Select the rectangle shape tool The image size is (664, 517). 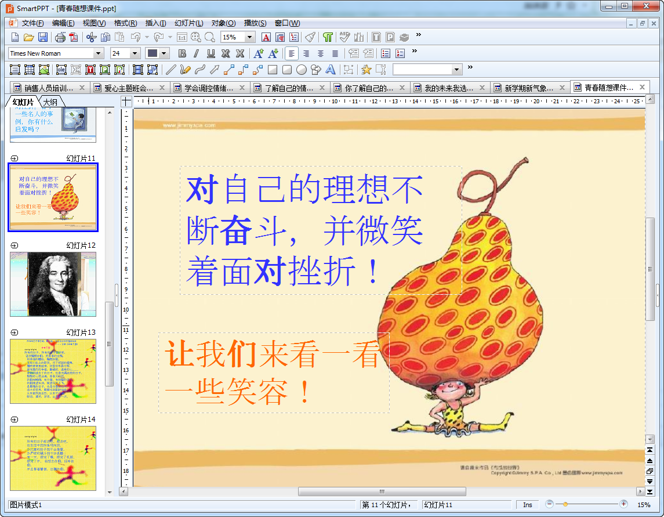click(x=273, y=70)
